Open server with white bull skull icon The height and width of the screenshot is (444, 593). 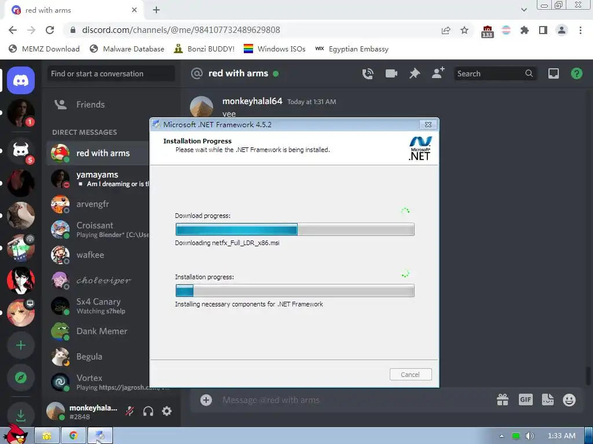click(21, 150)
